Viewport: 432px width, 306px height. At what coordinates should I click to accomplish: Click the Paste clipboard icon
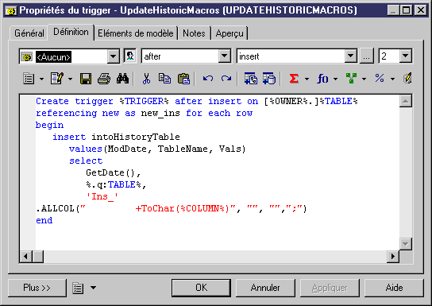(183, 79)
